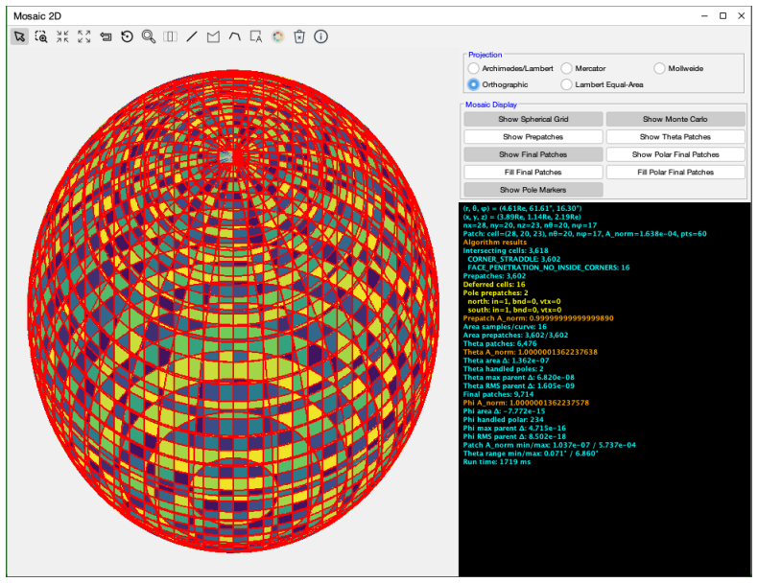The image size is (758, 583).
Task: Click the zoom-out expand arrows icon
Action: (x=84, y=36)
